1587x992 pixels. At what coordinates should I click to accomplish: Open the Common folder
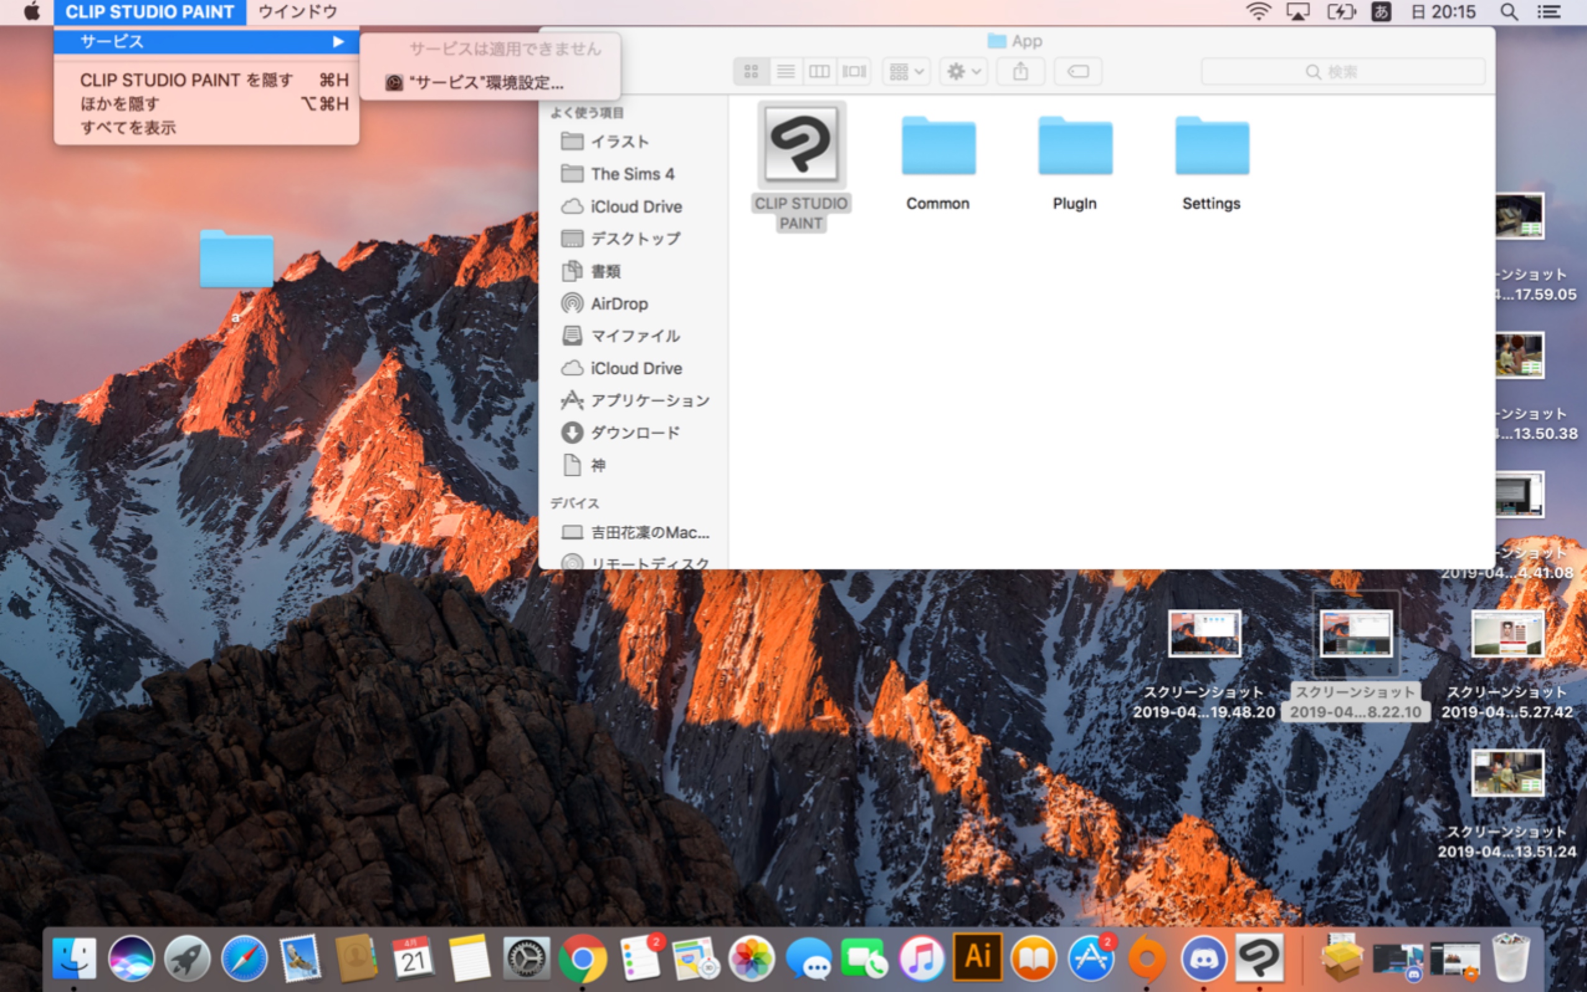[x=937, y=147]
